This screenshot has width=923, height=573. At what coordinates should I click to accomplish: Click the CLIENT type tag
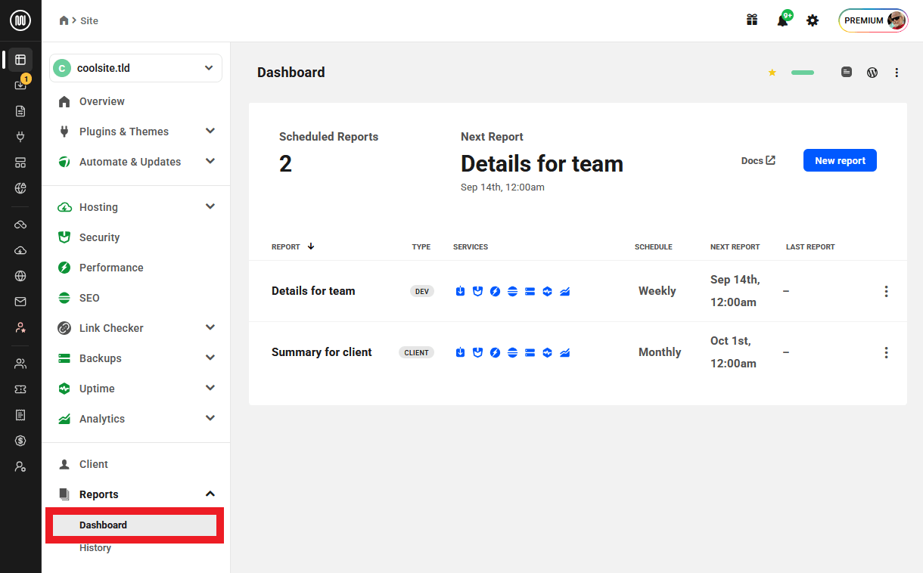[x=416, y=352]
